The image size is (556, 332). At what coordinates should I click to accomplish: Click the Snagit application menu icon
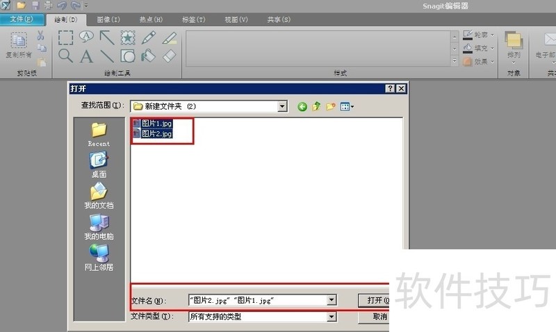pos(6,5)
